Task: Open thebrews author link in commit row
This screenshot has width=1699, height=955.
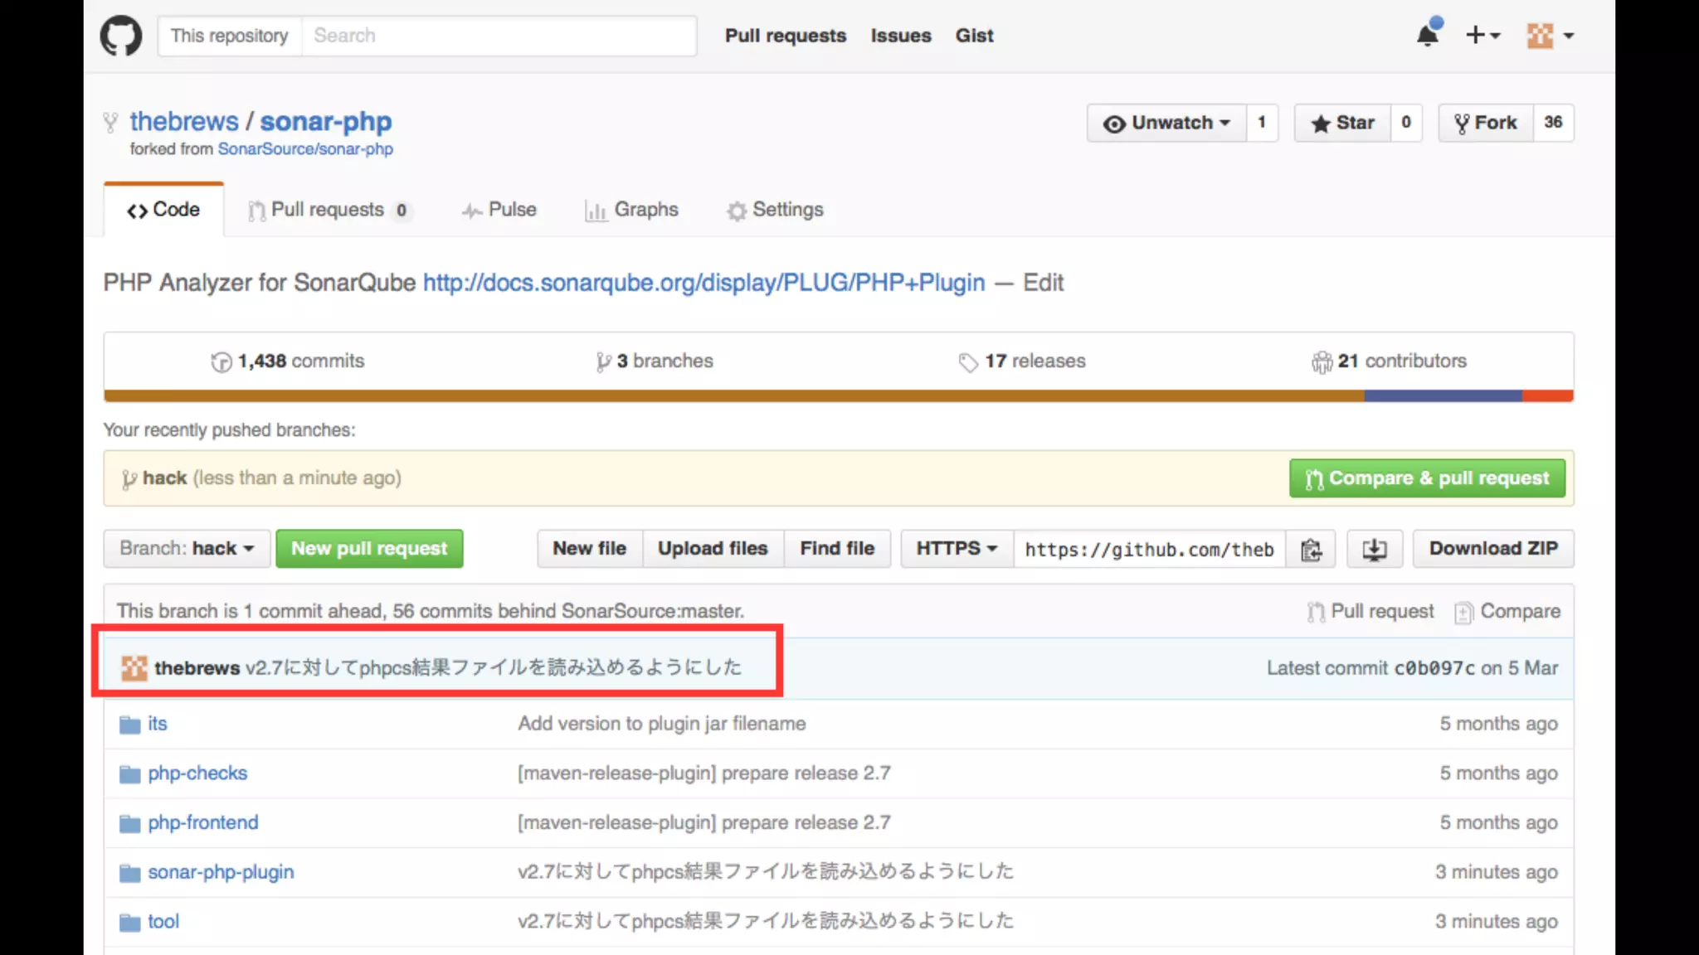Action: (197, 668)
